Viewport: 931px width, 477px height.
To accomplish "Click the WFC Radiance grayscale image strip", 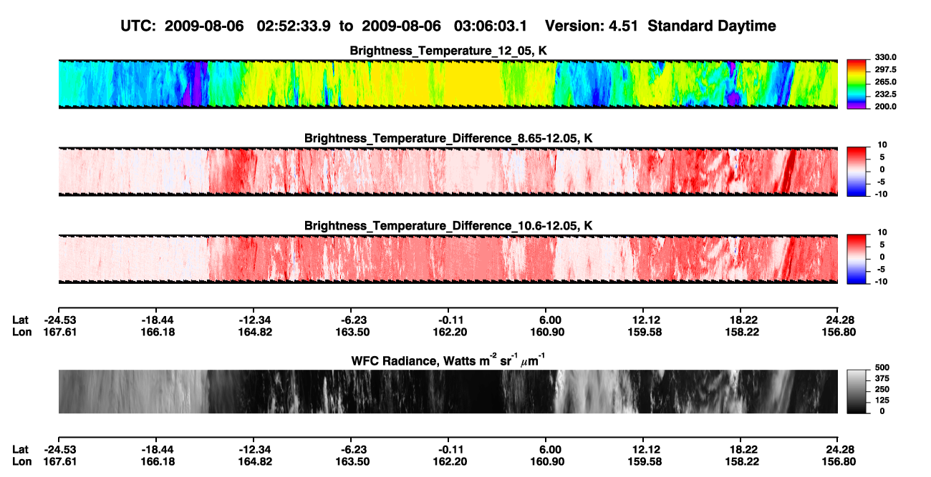I will click(448, 391).
